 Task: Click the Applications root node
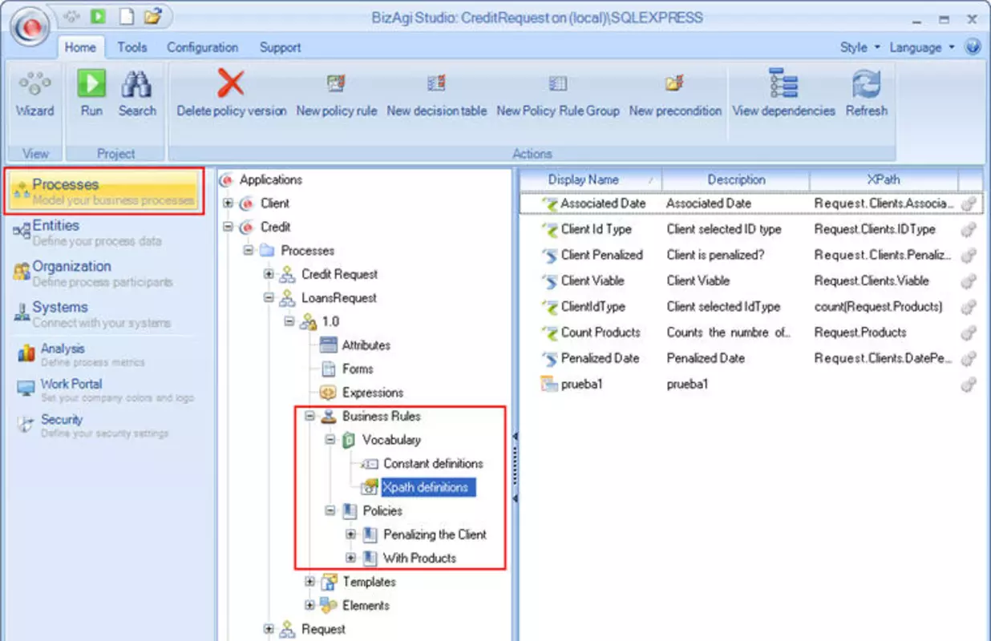pos(270,179)
